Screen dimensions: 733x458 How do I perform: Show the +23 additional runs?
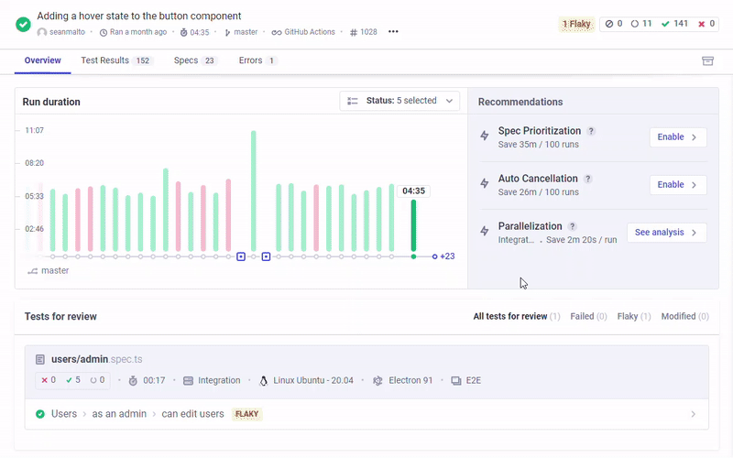(447, 256)
